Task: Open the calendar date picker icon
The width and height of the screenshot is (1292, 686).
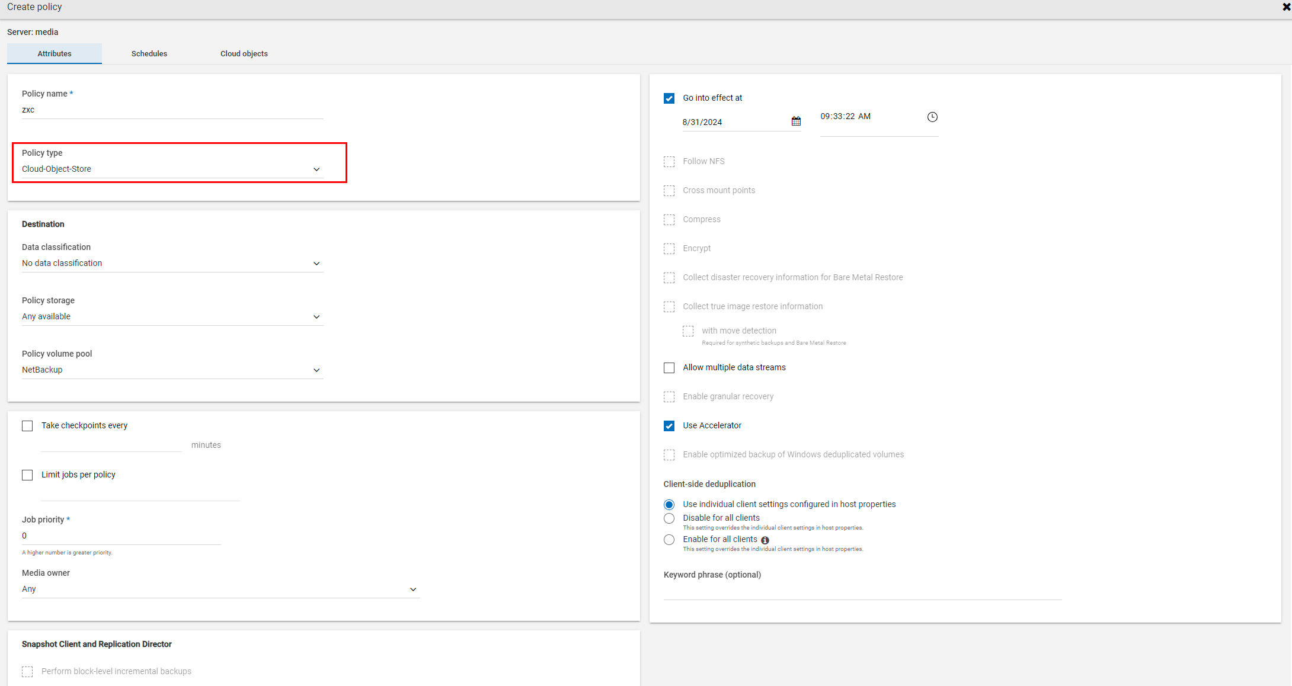Action: (796, 121)
